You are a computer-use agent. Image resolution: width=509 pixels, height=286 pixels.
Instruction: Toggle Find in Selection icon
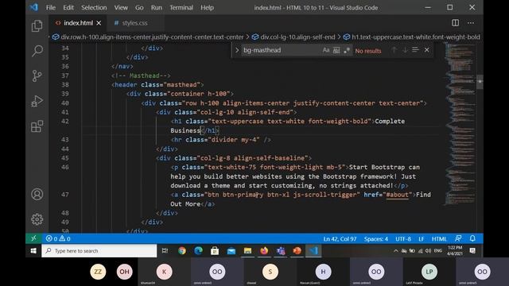tap(415, 50)
